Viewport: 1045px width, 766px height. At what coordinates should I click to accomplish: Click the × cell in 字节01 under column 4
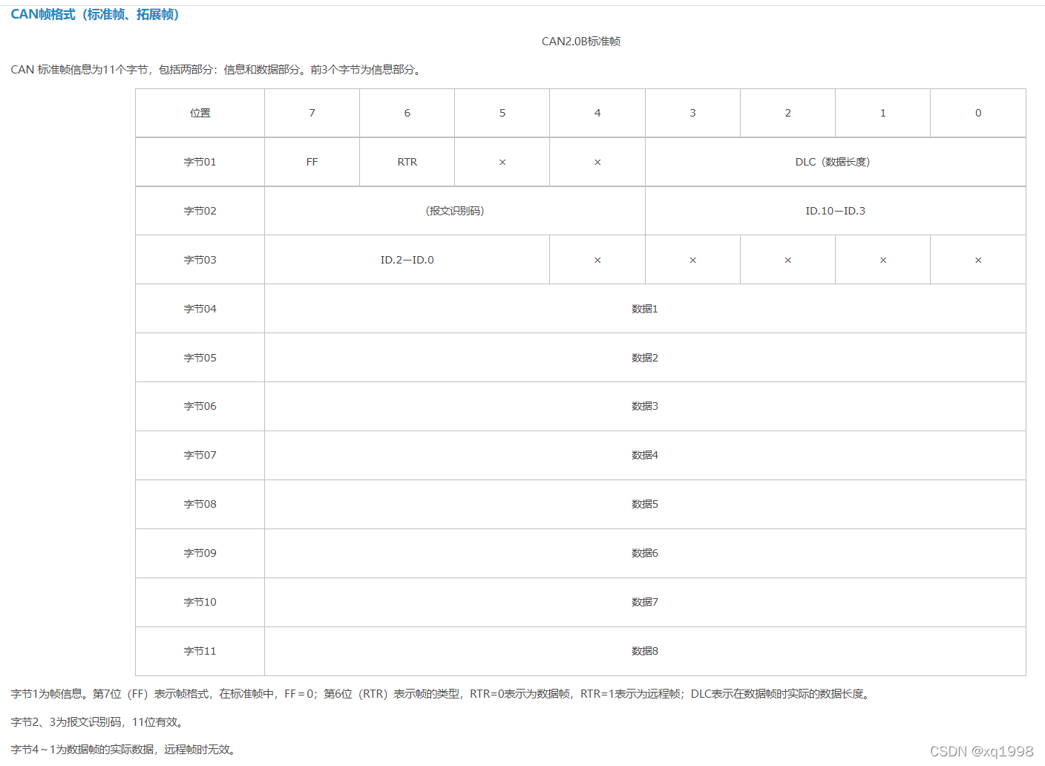[x=597, y=162]
